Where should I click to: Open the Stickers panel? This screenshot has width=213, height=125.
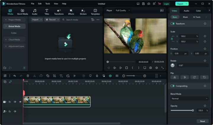click(83, 12)
